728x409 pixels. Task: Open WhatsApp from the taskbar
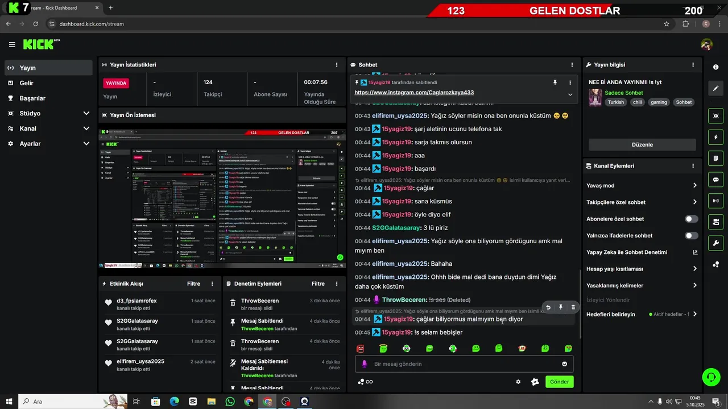tap(230, 402)
